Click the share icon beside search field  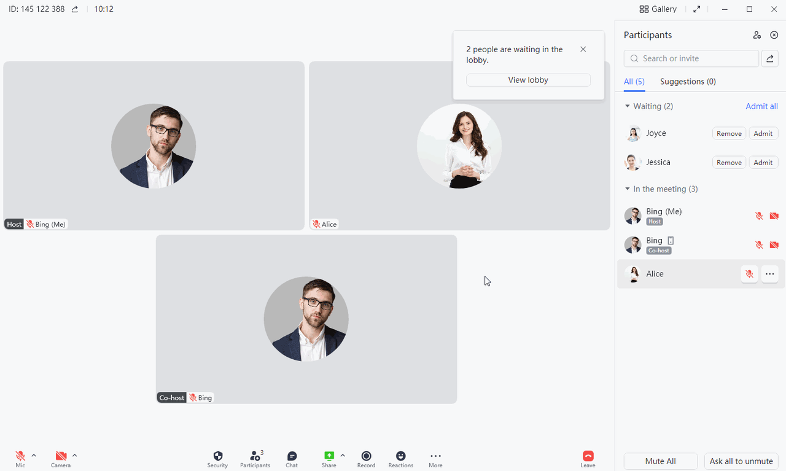point(769,58)
